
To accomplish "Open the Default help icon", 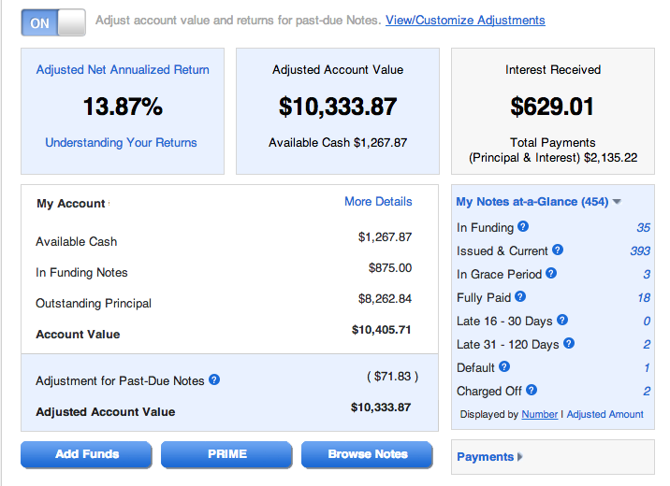I will tap(504, 366).
